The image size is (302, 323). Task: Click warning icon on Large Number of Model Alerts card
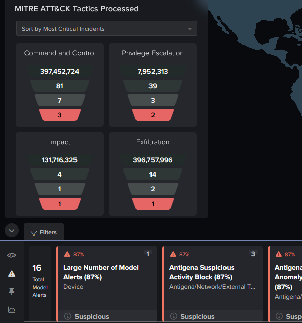coord(67,254)
